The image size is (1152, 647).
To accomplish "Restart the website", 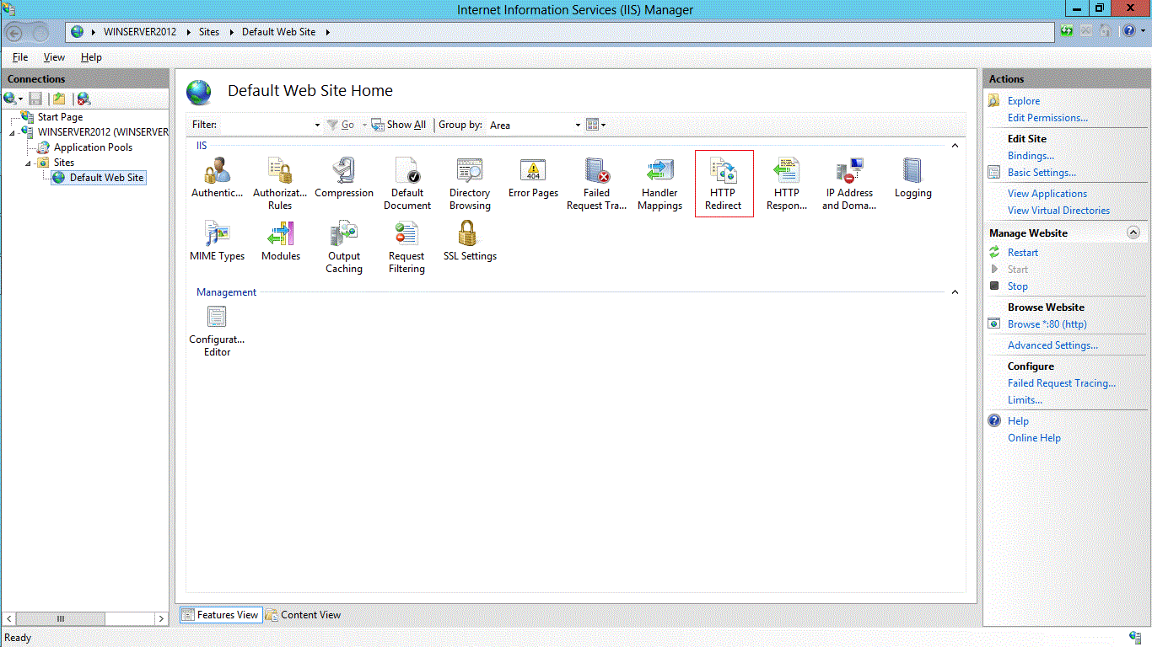I will [1023, 253].
